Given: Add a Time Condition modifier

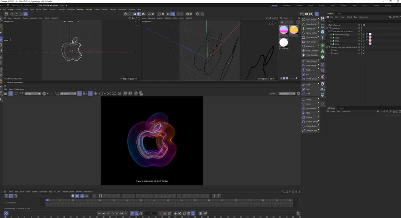Looking at the screenshot, I should pos(310,55).
